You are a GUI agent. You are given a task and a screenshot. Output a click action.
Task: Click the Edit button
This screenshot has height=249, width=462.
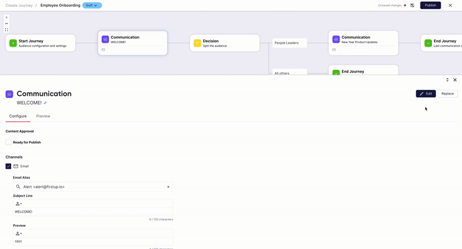coord(426,93)
